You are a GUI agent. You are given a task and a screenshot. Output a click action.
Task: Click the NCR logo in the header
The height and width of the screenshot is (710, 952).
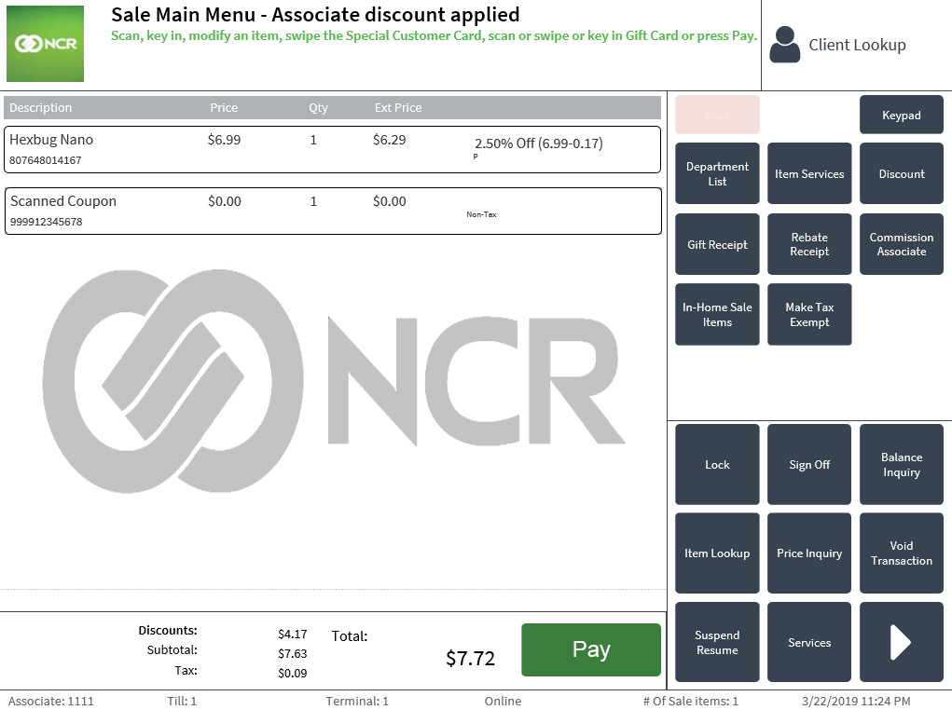pyautogui.click(x=45, y=44)
